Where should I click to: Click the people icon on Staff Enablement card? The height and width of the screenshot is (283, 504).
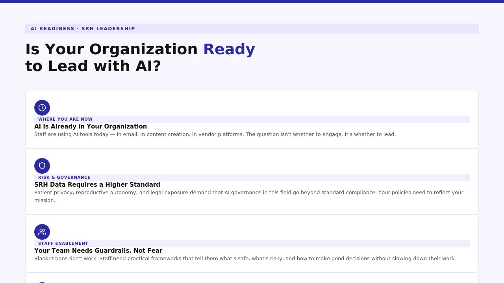coord(42,232)
